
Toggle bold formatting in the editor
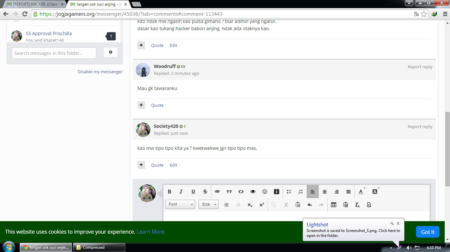click(169, 192)
